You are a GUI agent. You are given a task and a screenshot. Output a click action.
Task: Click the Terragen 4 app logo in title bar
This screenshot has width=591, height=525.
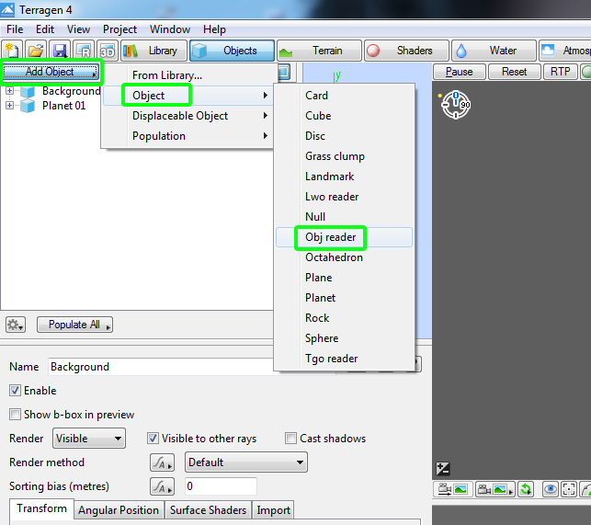pos(7,10)
